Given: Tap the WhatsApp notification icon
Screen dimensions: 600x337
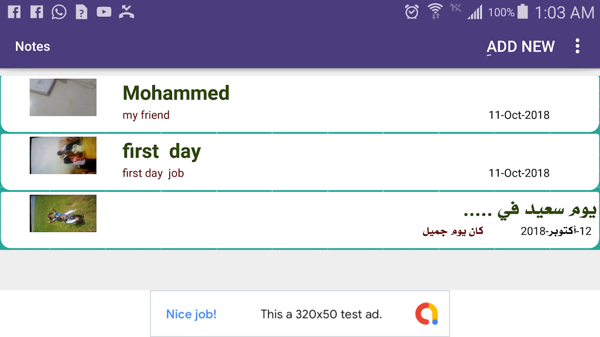Looking at the screenshot, I should coord(59,12).
